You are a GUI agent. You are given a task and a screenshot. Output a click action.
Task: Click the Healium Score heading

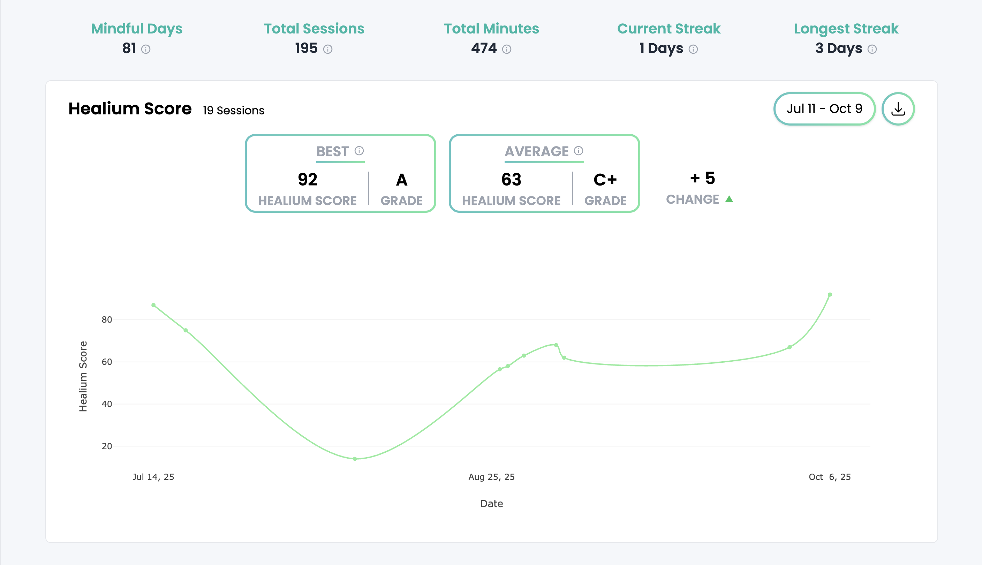click(130, 109)
